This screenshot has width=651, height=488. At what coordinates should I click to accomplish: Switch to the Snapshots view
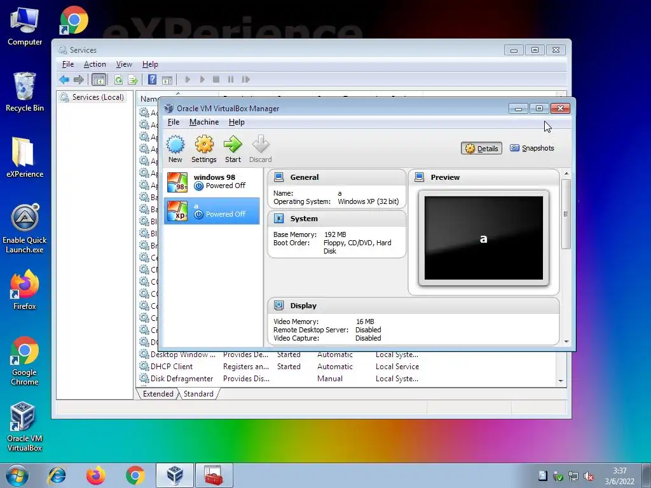pos(532,148)
